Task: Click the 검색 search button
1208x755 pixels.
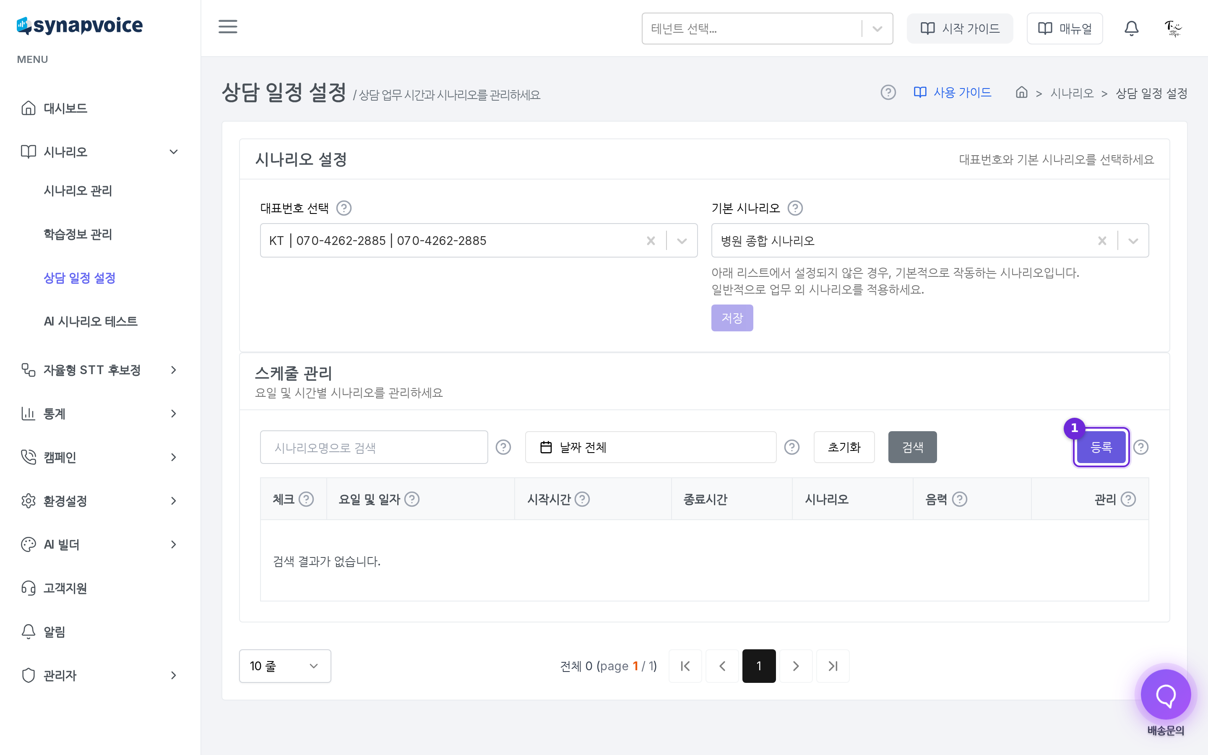Action: [912, 447]
